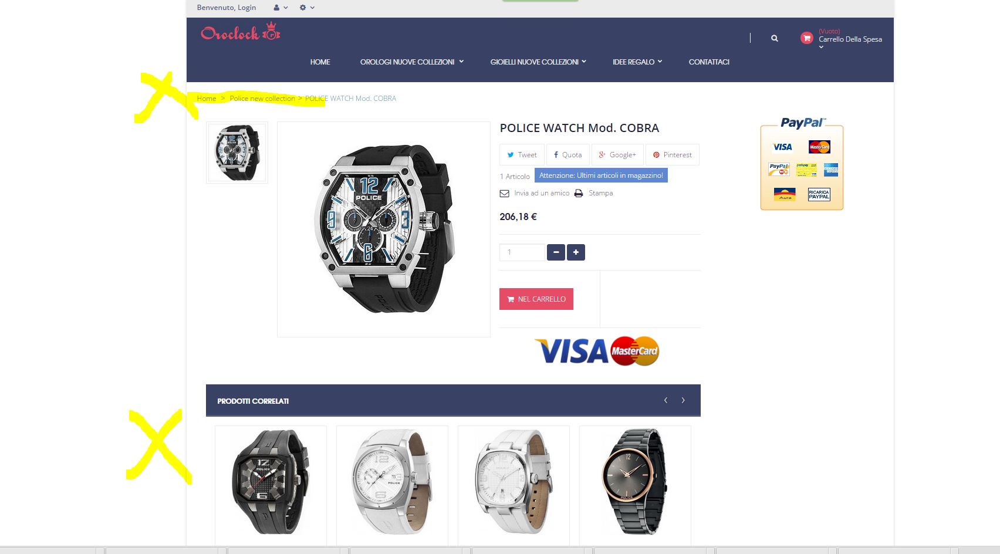Select the Cobra watch thumbnail image

pyautogui.click(x=237, y=153)
